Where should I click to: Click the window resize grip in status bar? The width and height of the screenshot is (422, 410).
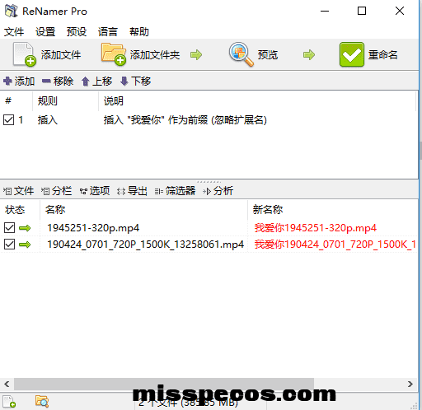point(414,406)
